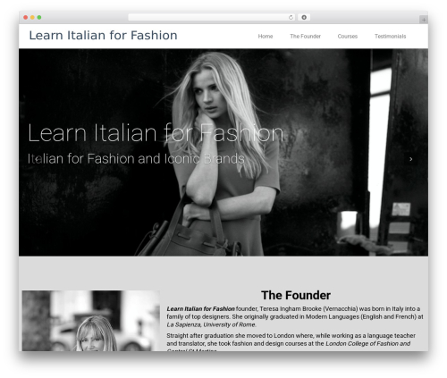
Task: Click the Learn Italian for Fashion site title
Action: (x=103, y=35)
